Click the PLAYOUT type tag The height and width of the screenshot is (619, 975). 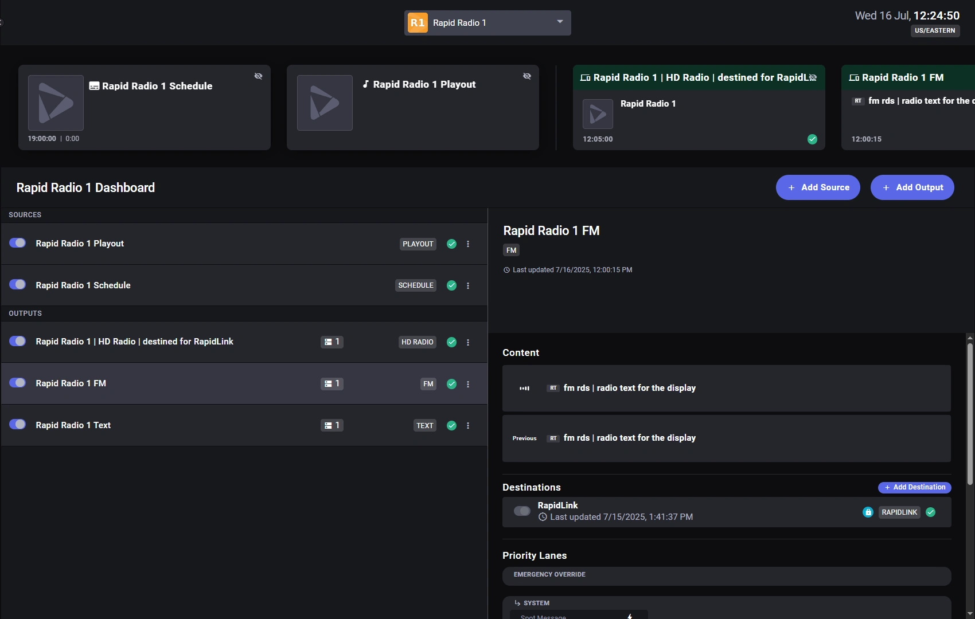coord(418,244)
